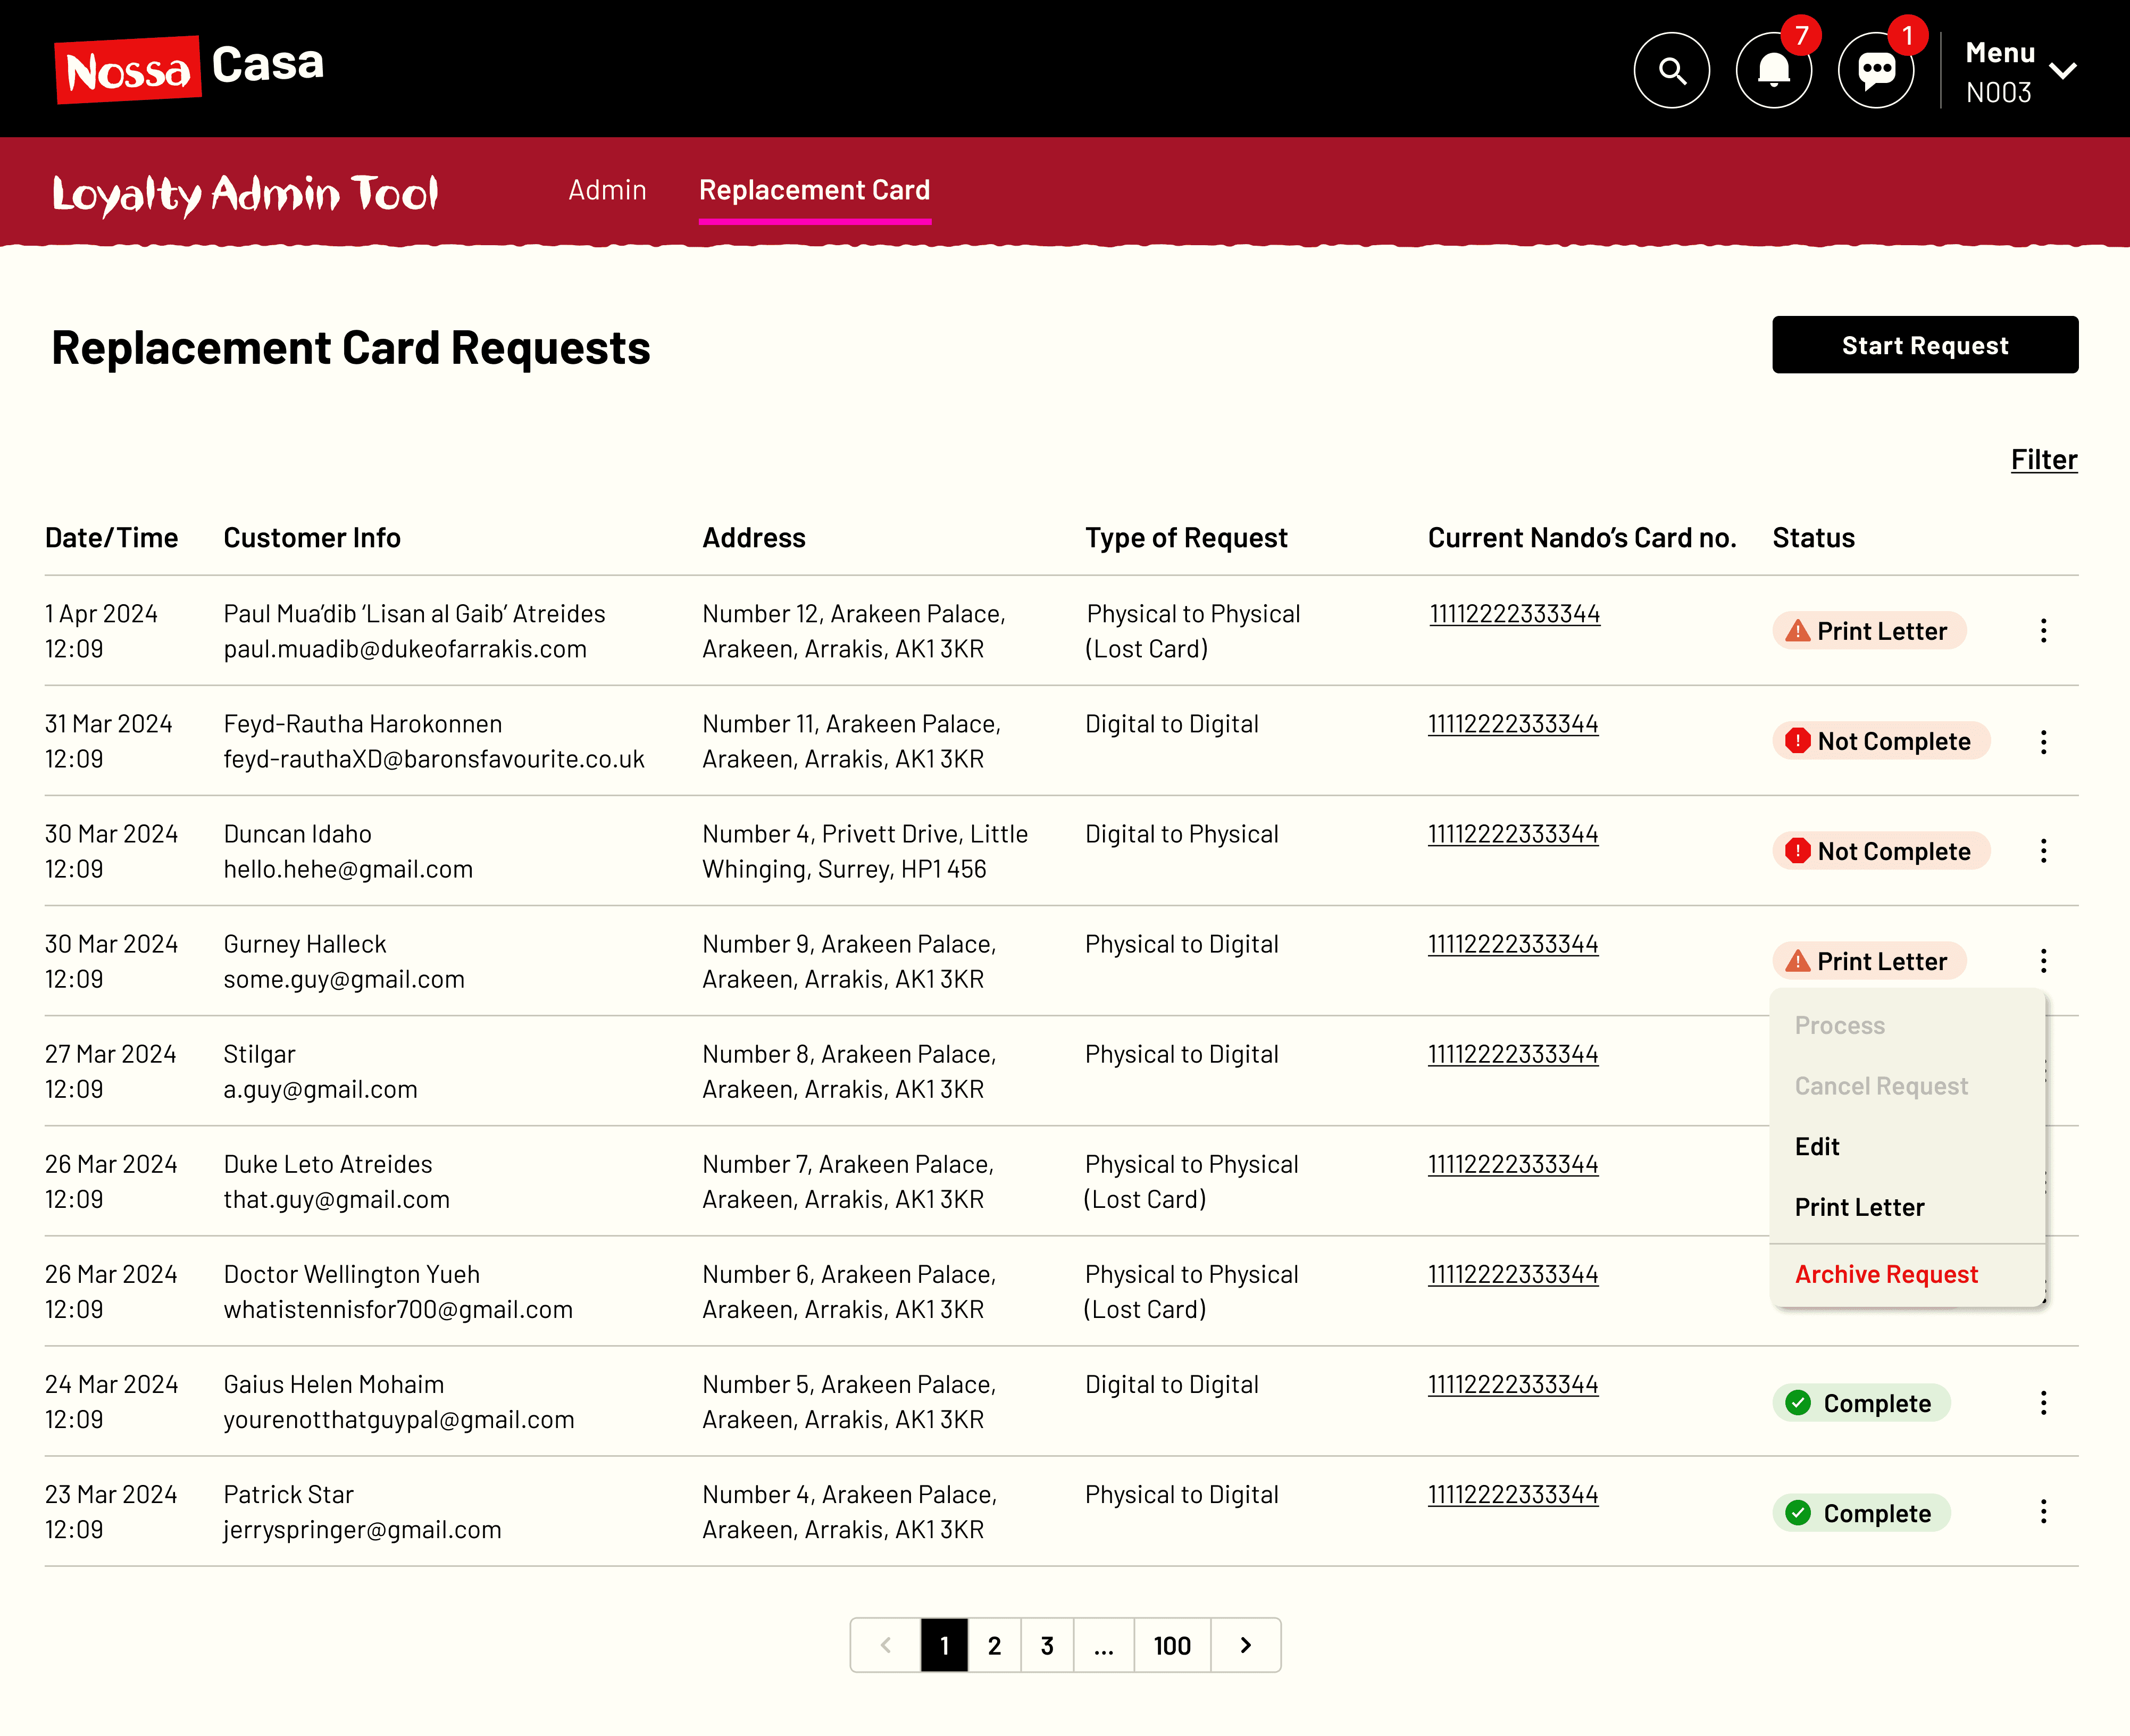Click customer name Duke Leto Atreides
Viewport: 2130px width, 1736px height.
pyautogui.click(x=328, y=1164)
